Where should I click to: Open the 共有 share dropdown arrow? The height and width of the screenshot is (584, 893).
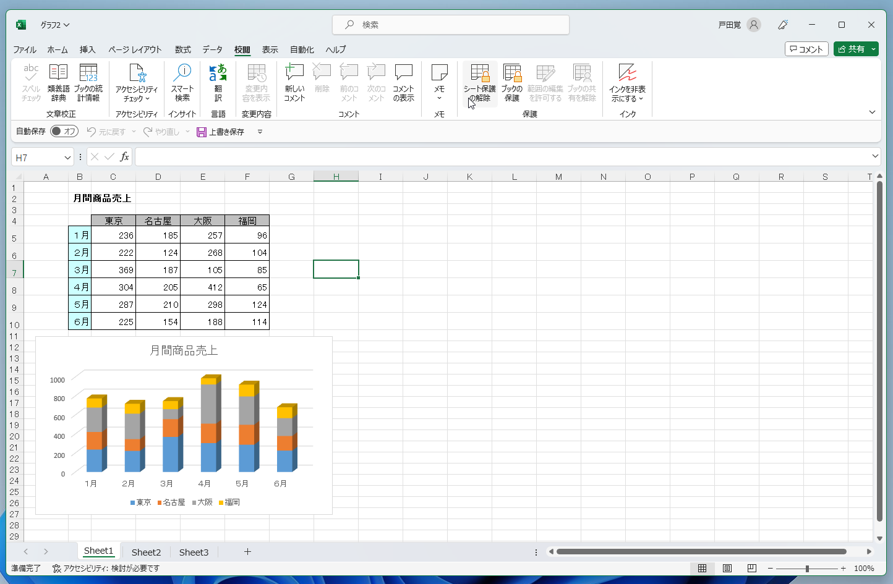pos(874,49)
